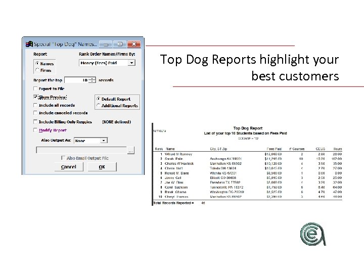The image size is (364, 273).
Task: Select the Names report radio button
Action: (x=37, y=63)
